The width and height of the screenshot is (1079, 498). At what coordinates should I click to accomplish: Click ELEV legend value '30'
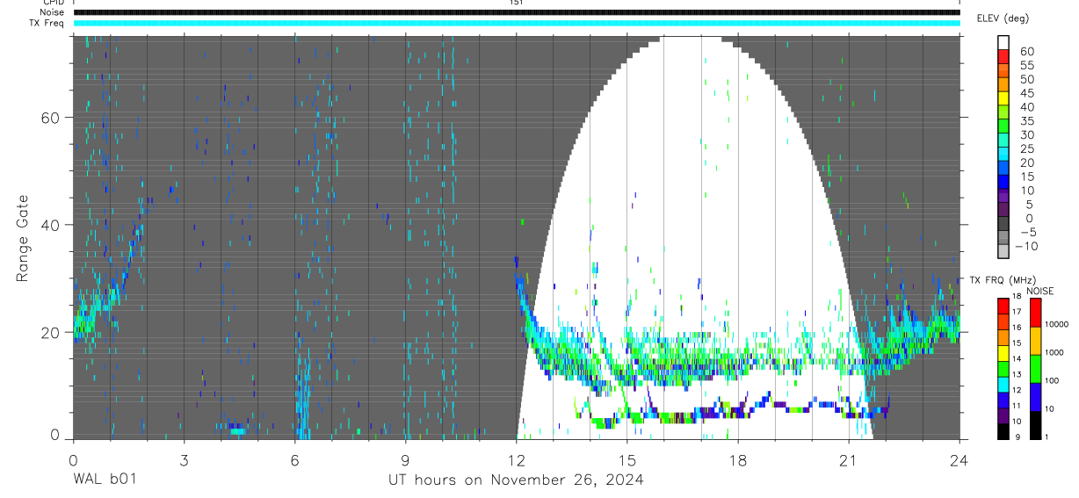[1027, 134]
